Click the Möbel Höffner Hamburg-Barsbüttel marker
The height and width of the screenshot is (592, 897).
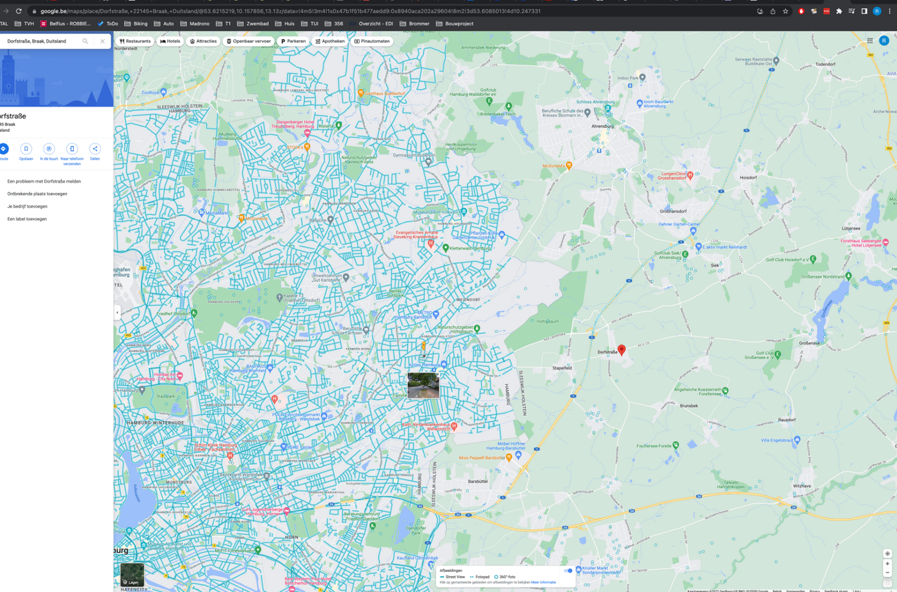click(x=517, y=456)
